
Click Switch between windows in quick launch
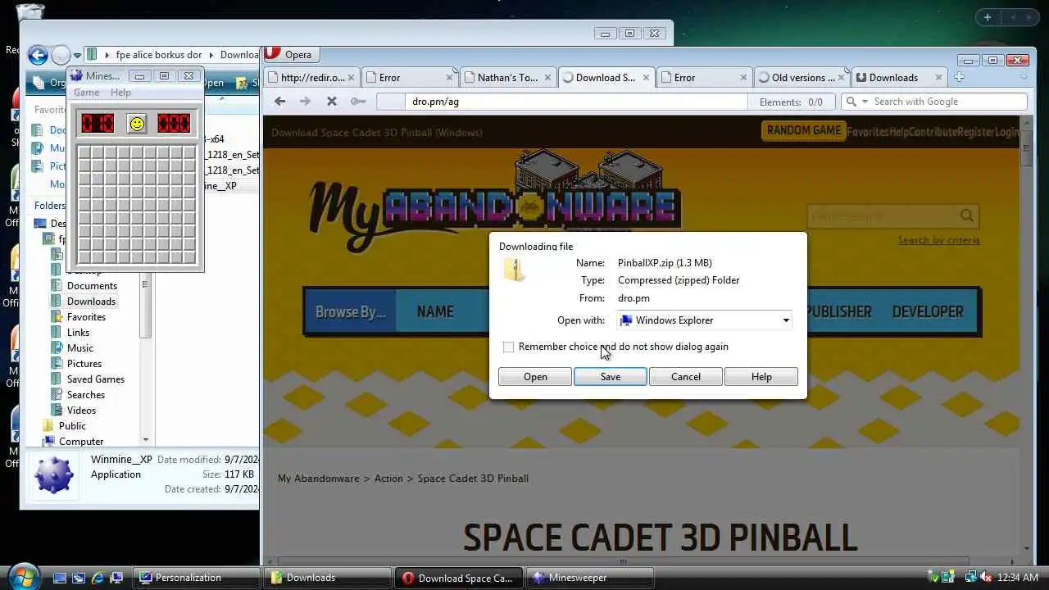coord(79,578)
